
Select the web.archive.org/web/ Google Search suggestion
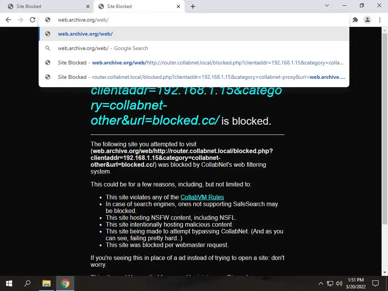coord(194,48)
